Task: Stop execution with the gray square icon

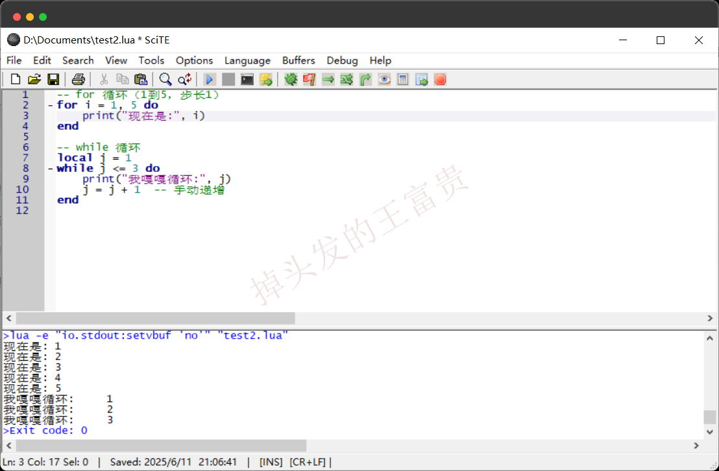Action: click(x=228, y=79)
